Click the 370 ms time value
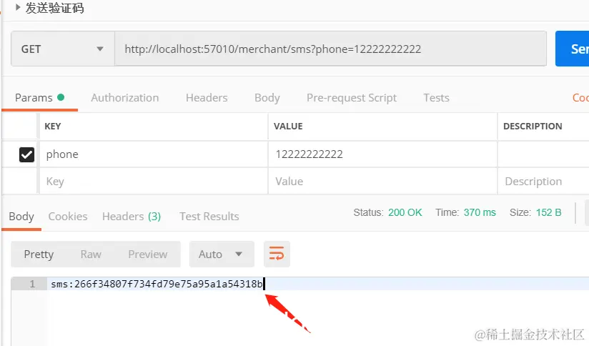Screen dimensions: 589x346 click(x=480, y=212)
